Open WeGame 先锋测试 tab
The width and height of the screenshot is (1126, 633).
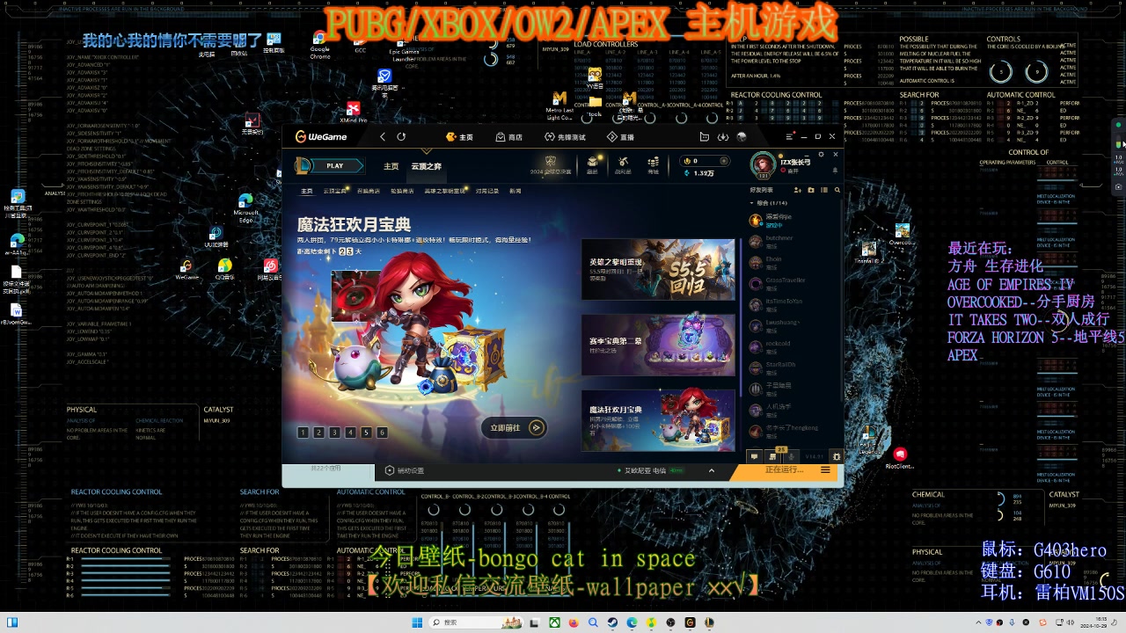[565, 137]
